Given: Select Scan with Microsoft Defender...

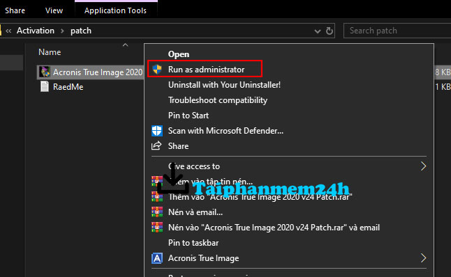Looking at the screenshot, I should click(x=225, y=131).
